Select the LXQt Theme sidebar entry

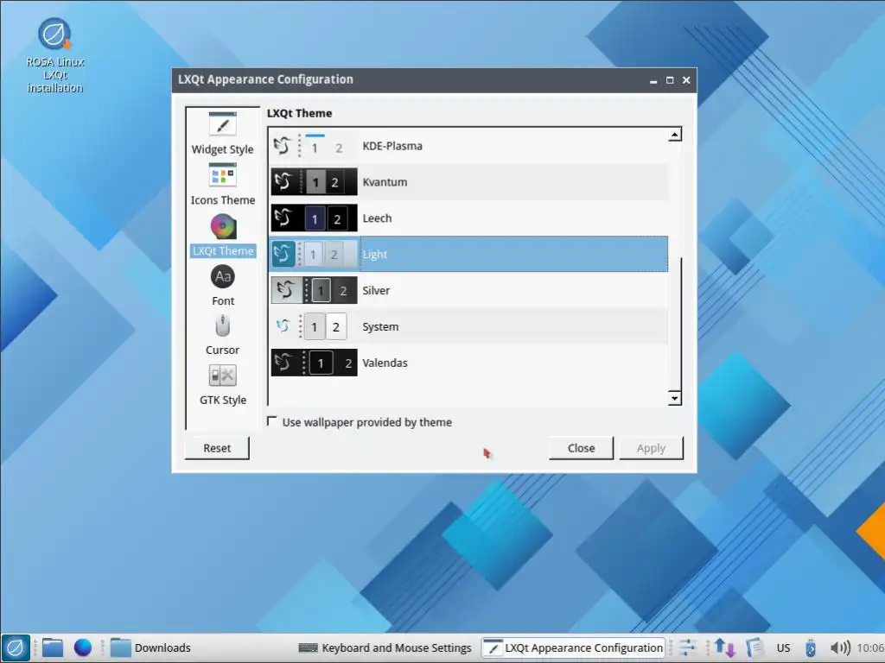(x=223, y=236)
